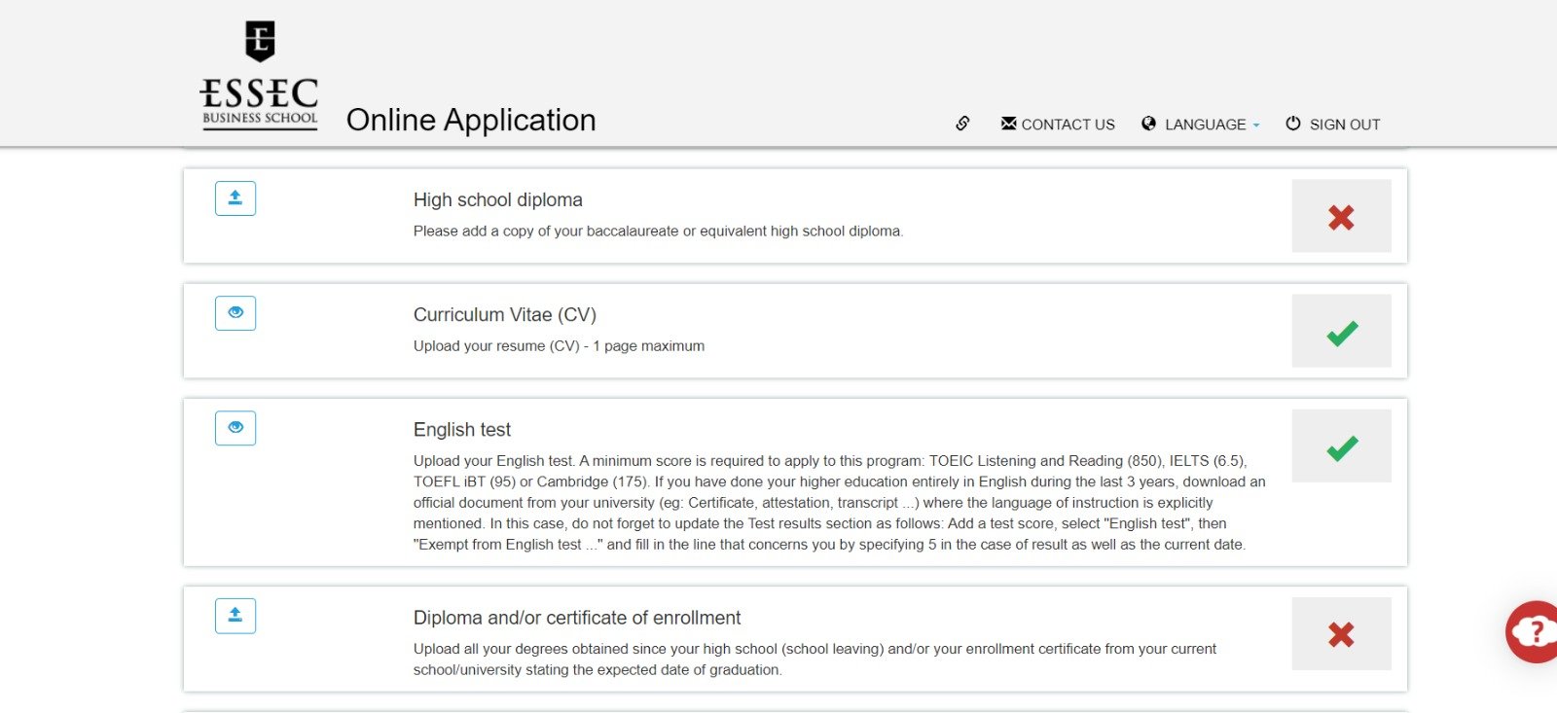This screenshot has height=713, width=1557.
Task: Click red X status for Diploma certificate
Action: 1341,634
